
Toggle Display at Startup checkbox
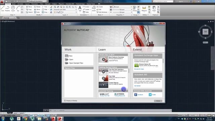pyautogui.click(x=65, y=101)
